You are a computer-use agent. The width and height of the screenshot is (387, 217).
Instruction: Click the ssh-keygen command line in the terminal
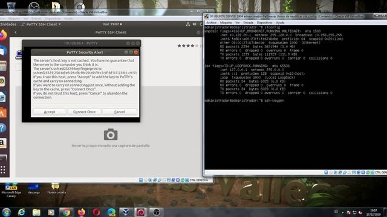244,101
